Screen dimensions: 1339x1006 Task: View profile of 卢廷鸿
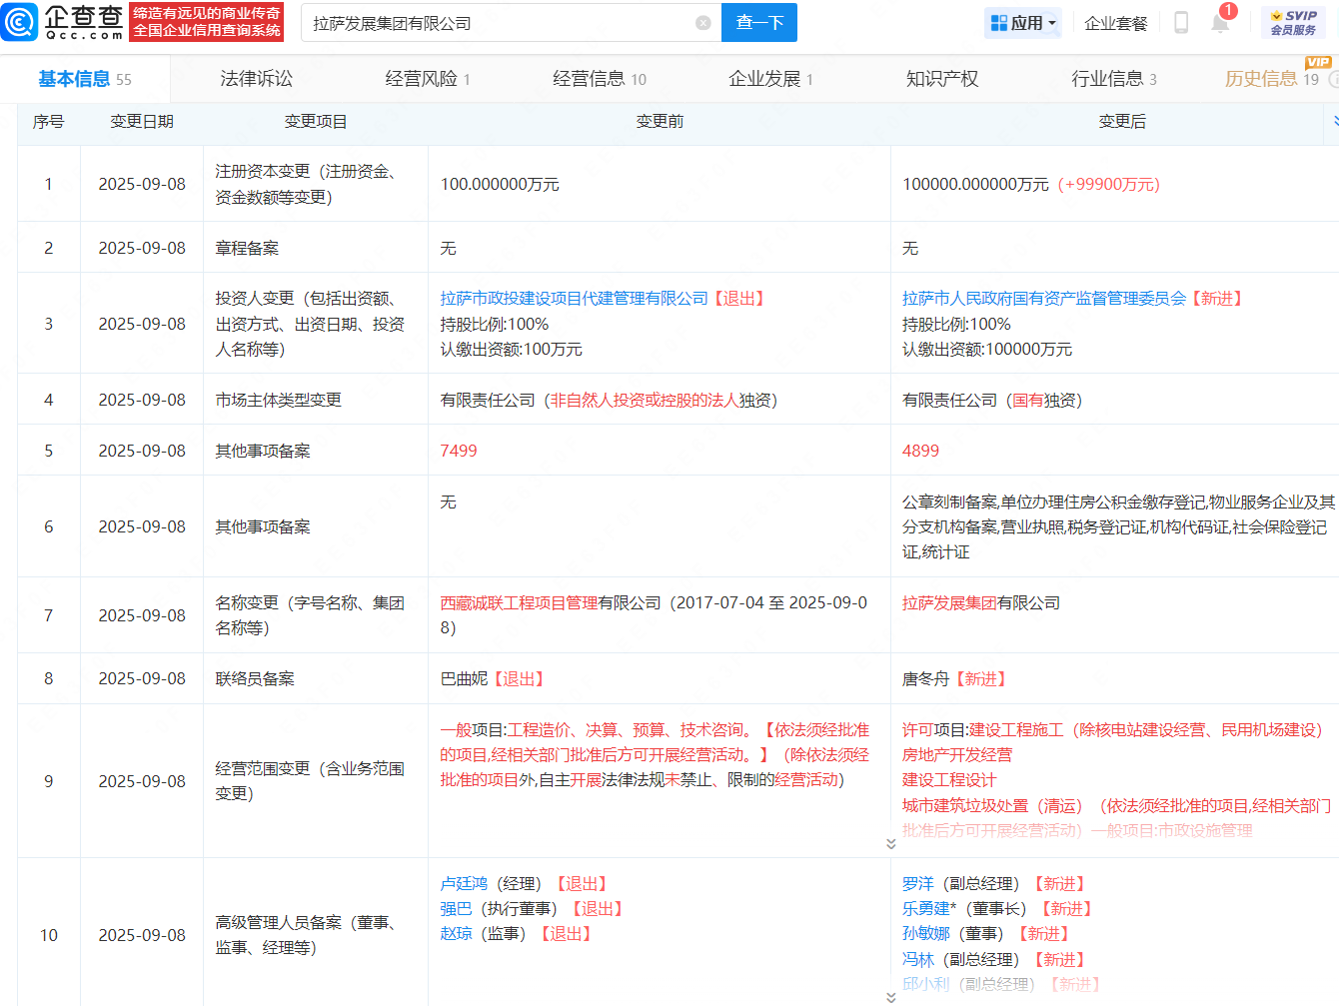pos(464,884)
